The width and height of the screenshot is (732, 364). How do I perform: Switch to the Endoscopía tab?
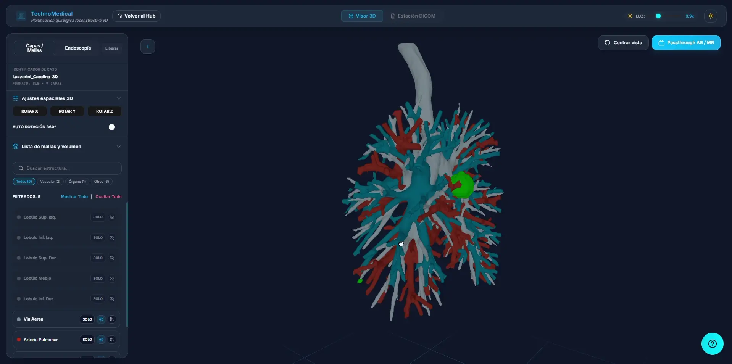click(78, 48)
